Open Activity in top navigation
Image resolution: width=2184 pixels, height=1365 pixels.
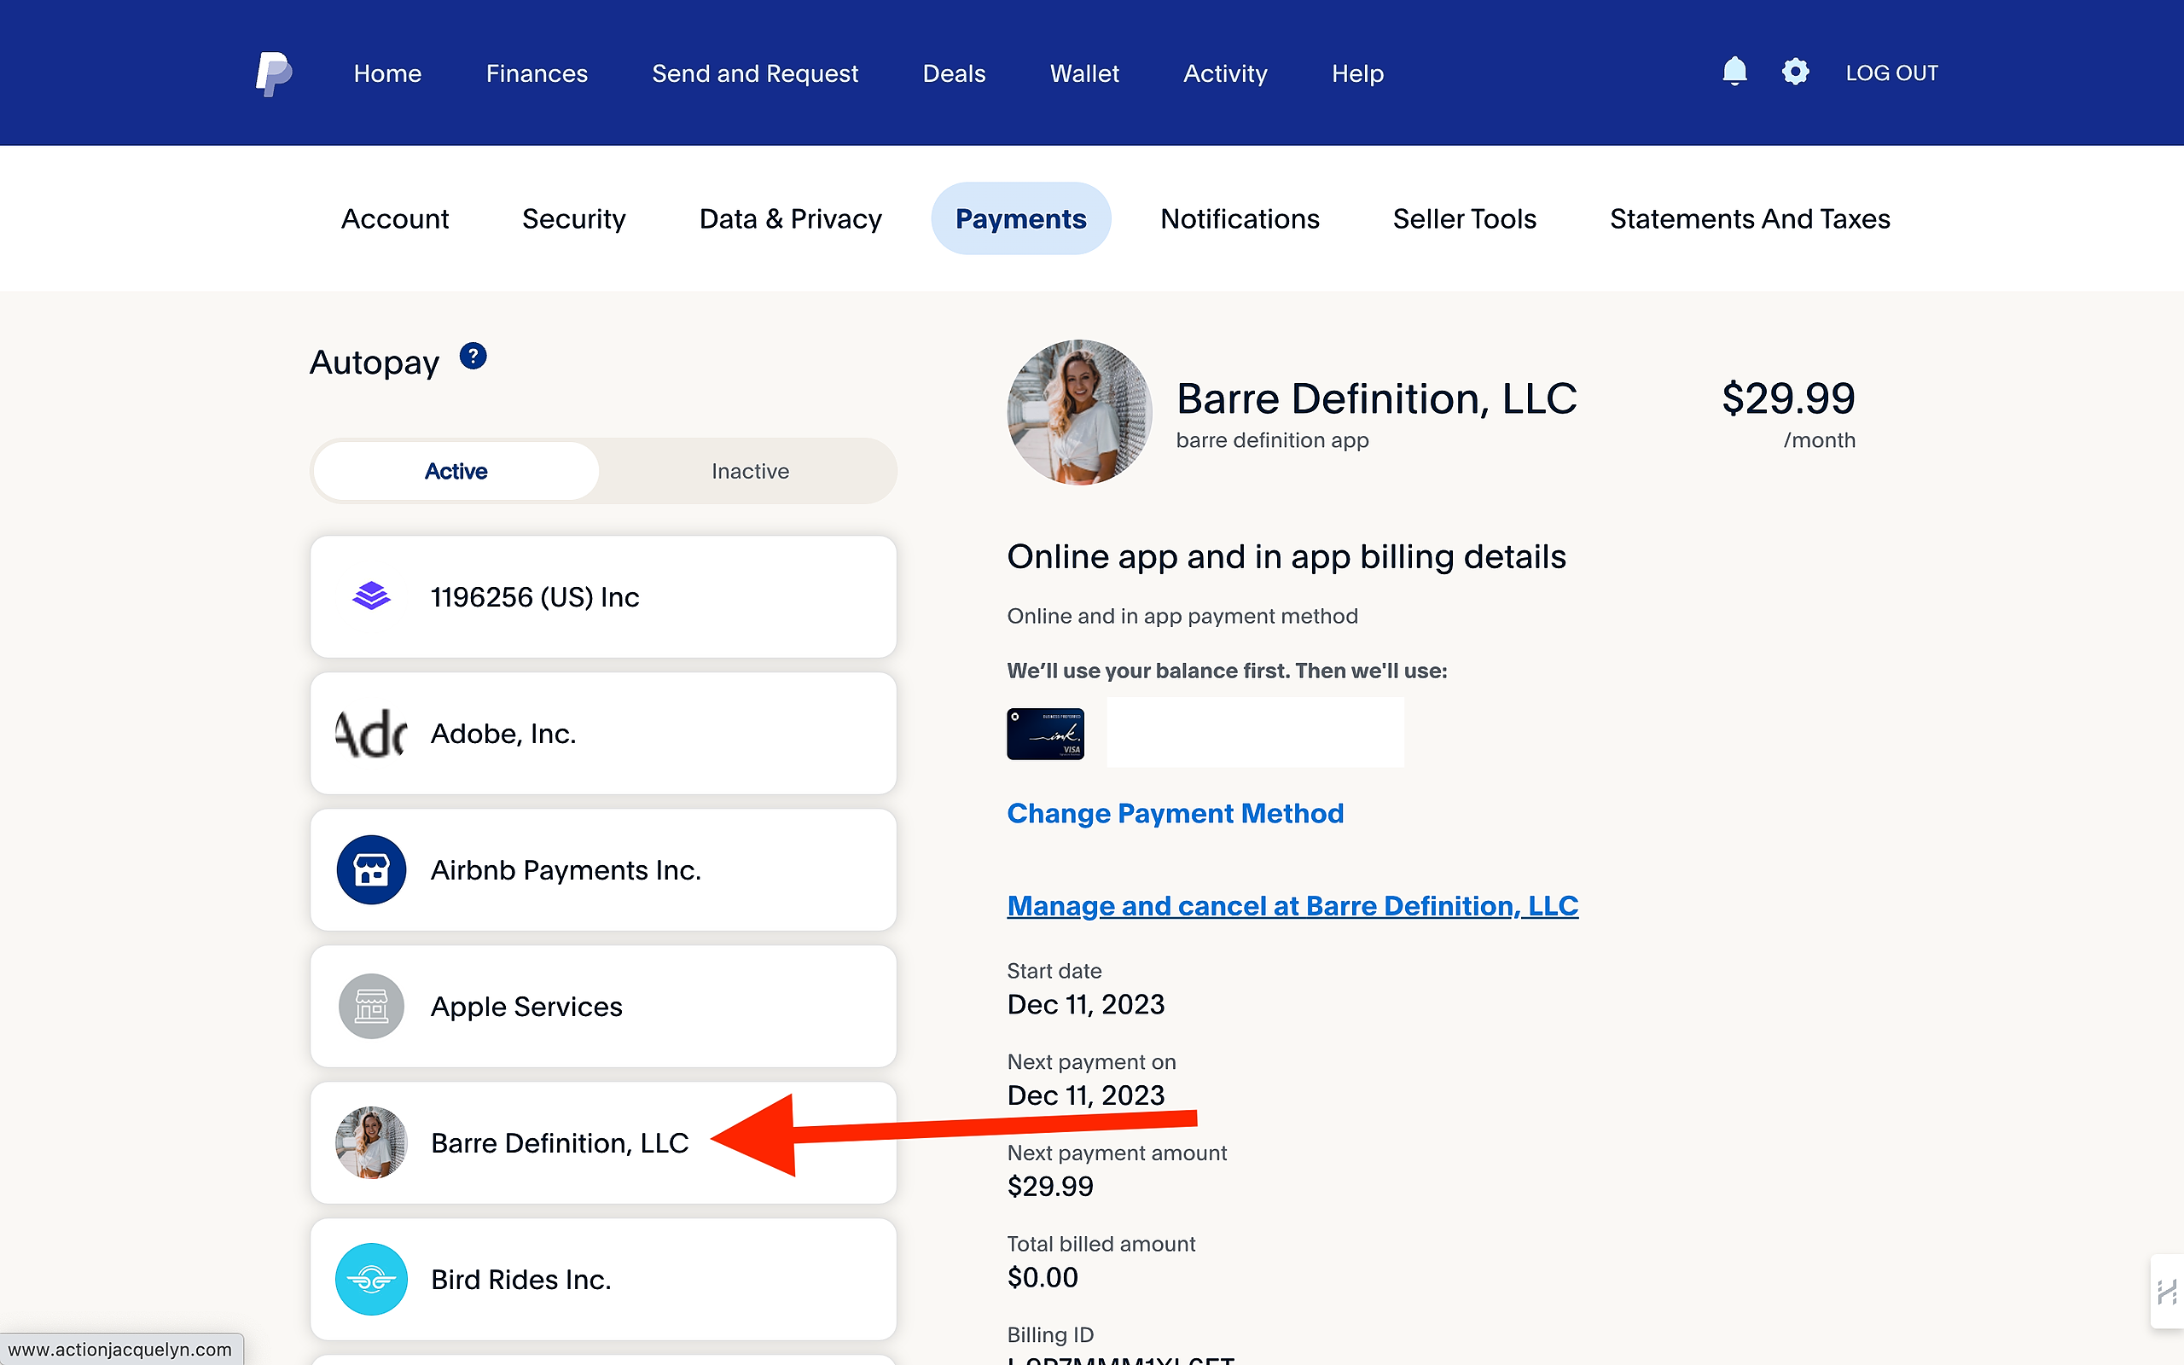tap(1225, 73)
